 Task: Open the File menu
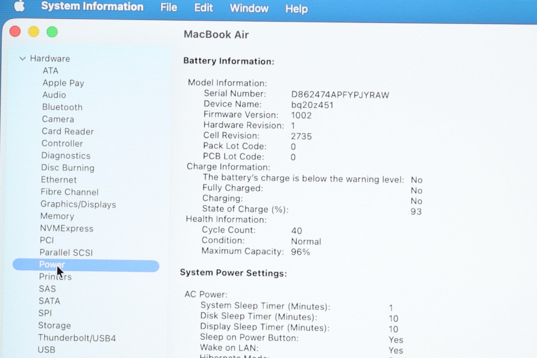(168, 7)
